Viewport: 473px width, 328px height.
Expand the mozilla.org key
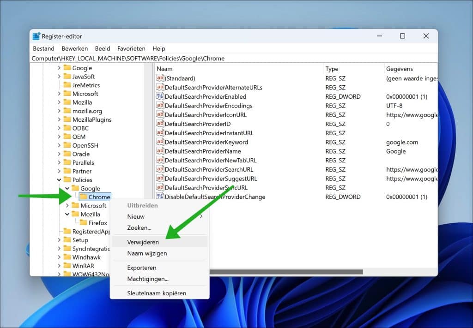tap(59, 111)
